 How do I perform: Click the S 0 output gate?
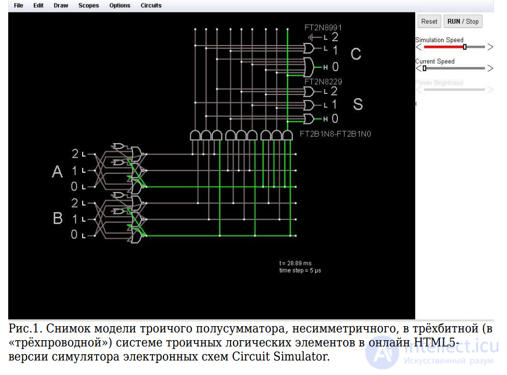309,119
